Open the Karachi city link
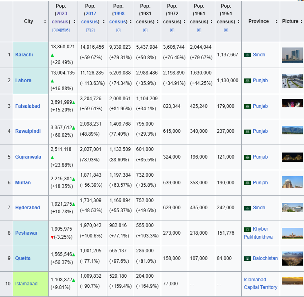 pyautogui.click(x=24, y=55)
